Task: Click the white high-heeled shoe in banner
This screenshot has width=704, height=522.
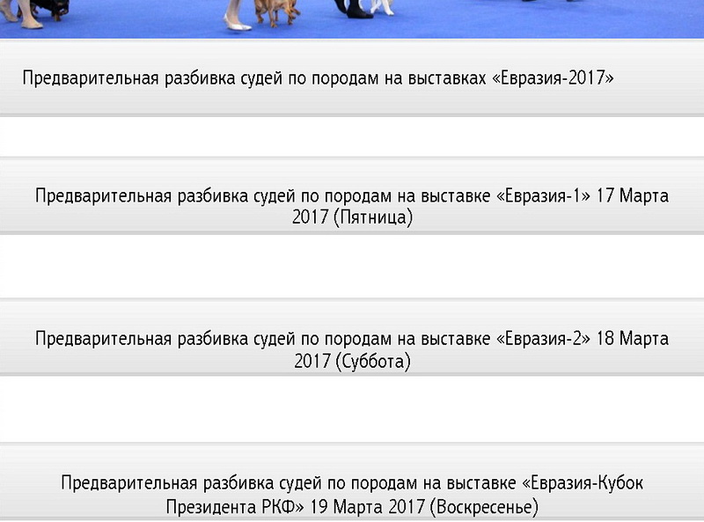Action: point(235,23)
